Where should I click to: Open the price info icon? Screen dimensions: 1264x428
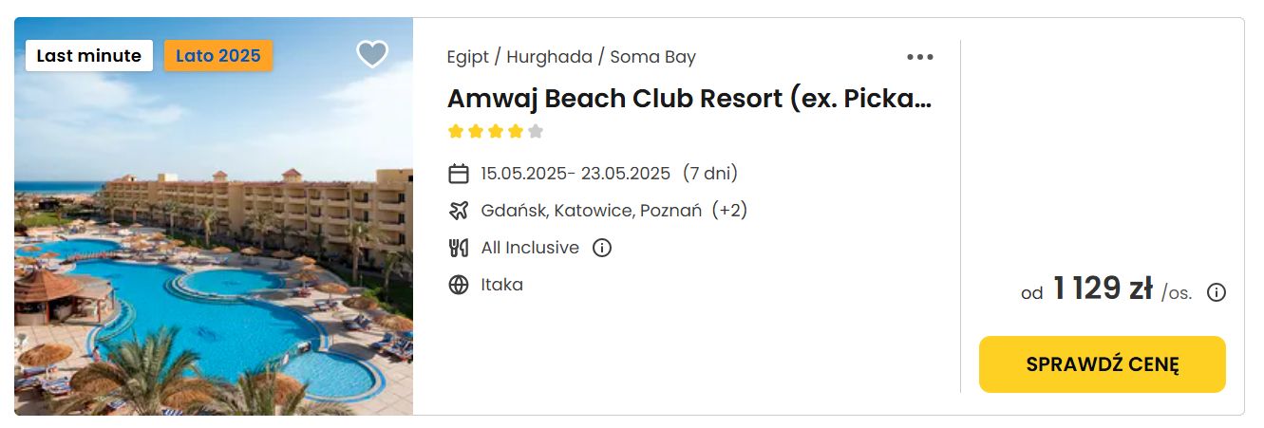pos(1216,292)
